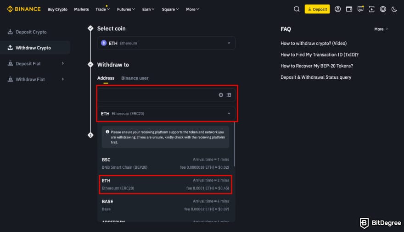Click the Withdraw Fiat sidebar icon
This screenshot has width=404, height=232.
[x=10, y=79]
